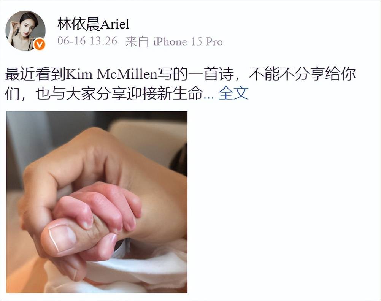Click the first line of post text

point(180,74)
